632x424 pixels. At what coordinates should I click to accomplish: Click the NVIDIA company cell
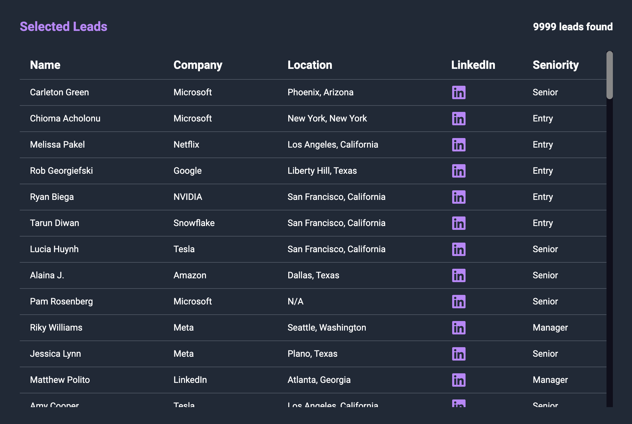(x=188, y=197)
